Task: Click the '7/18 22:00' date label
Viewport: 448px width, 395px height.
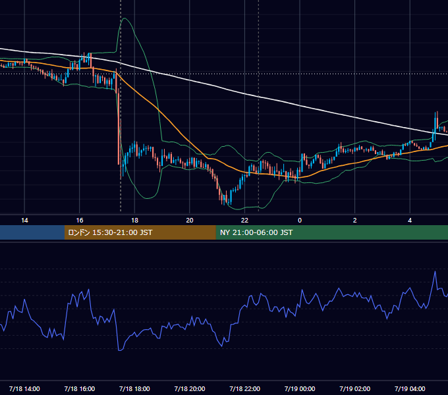Action: point(245,388)
